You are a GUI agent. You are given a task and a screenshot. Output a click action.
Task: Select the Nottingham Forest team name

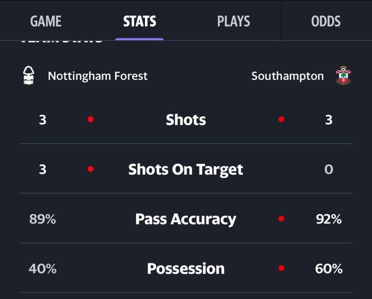tap(98, 76)
